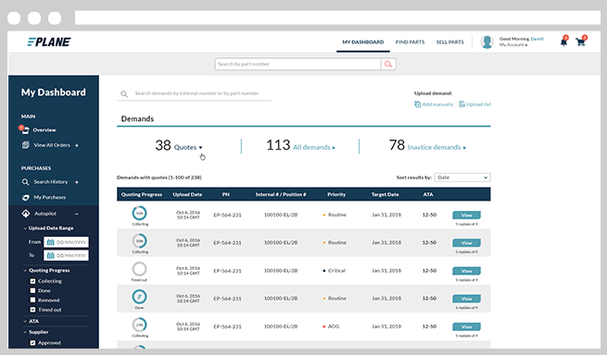
Task: Switch to the Find Parts tab
Action: (x=410, y=42)
